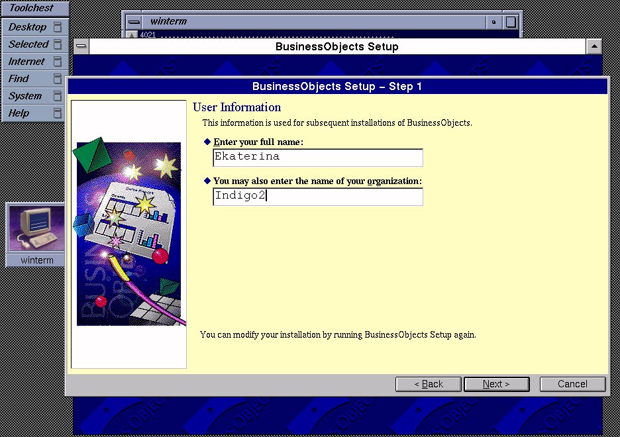This screenshot has height=437, width=620.
Task: Open the winterm window menu button
Action: pos(134,22)
